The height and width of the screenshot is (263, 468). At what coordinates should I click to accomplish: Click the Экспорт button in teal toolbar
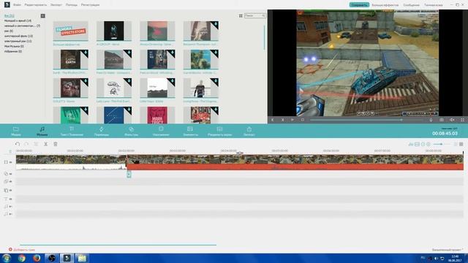(x=249, y=131)
